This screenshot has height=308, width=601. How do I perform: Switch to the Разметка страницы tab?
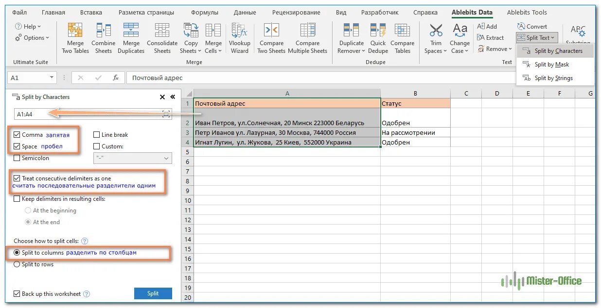[x=146, y=13]
